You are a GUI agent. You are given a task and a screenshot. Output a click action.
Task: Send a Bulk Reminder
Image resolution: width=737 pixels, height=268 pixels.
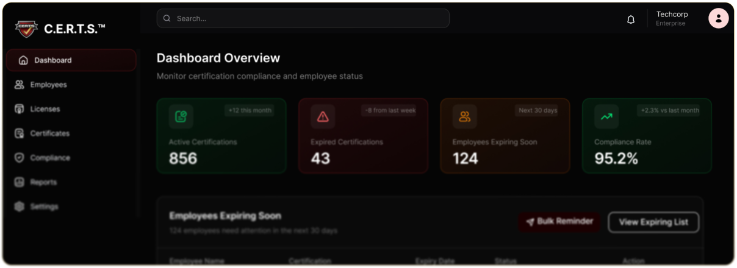[559, 222]
